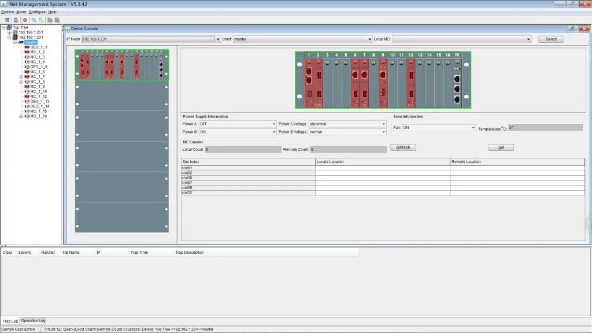
Task: Select OEO_1_1 in the device tree
Action: pos(39,47)
